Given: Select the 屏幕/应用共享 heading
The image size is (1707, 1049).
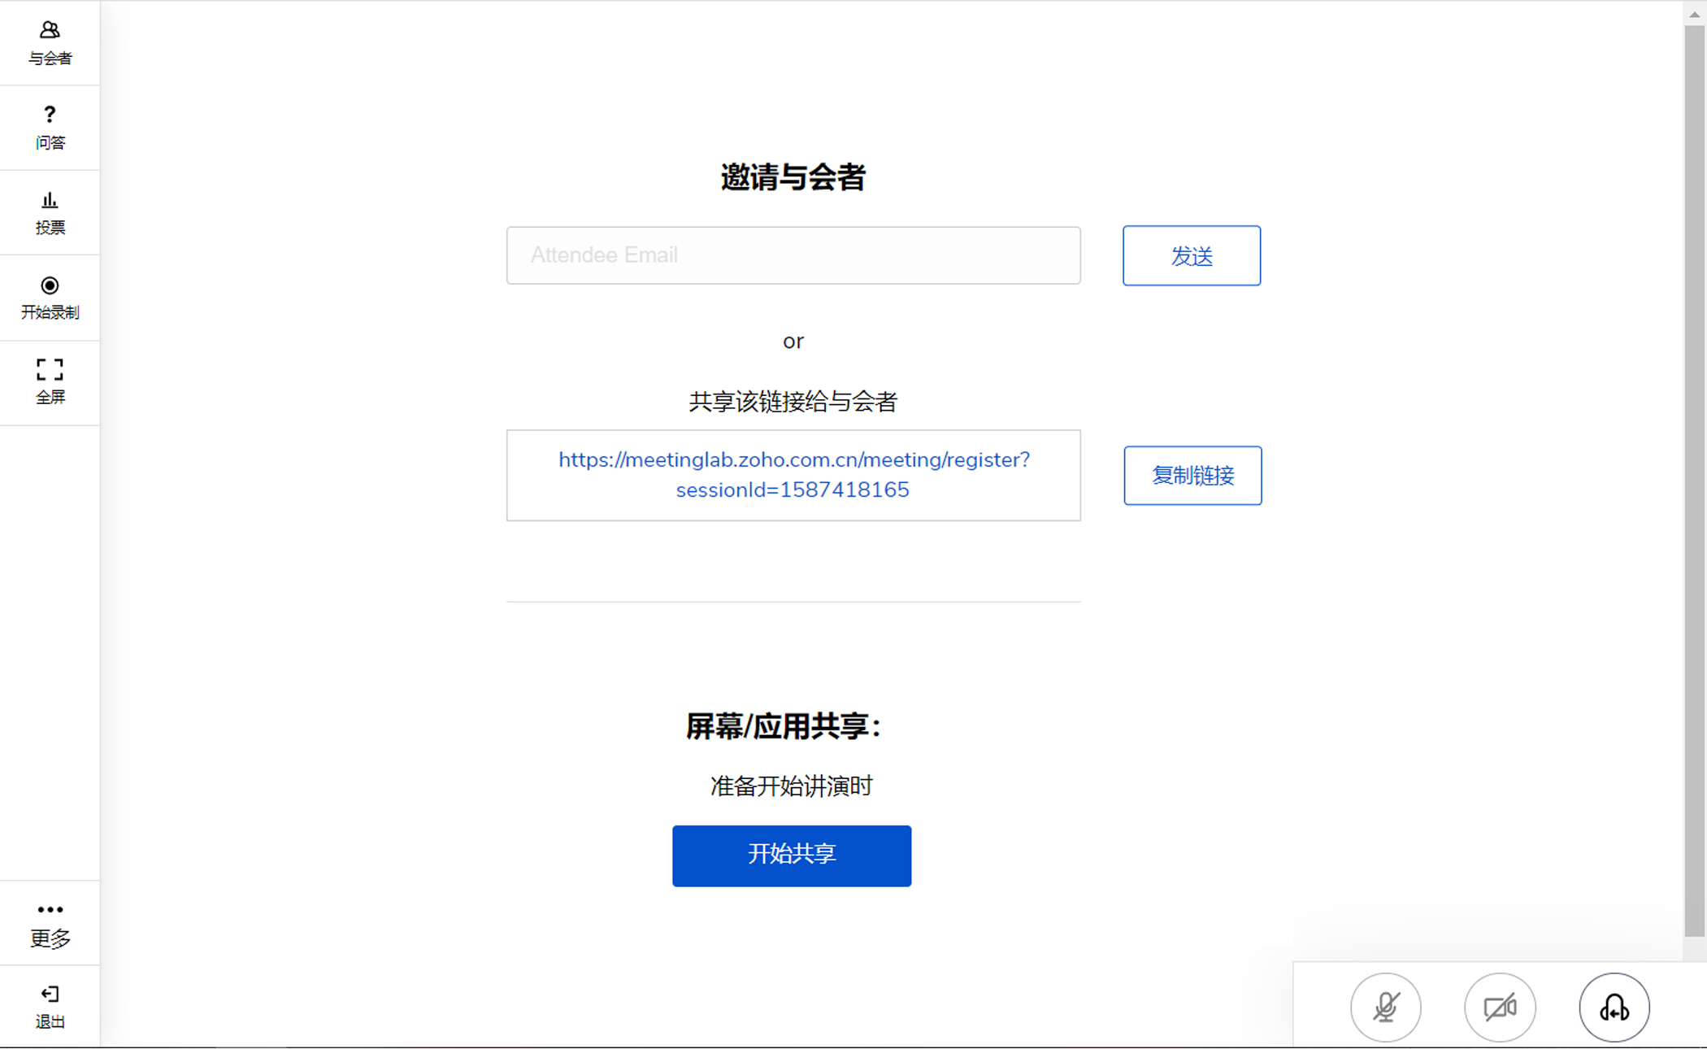Looking at the screenshot, I should (x=784, y=726).
